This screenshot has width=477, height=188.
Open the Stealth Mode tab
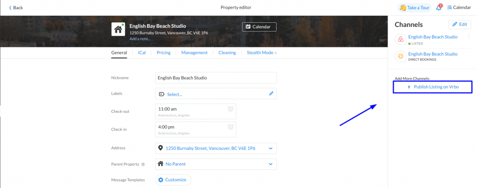click(x=260, y=52)
